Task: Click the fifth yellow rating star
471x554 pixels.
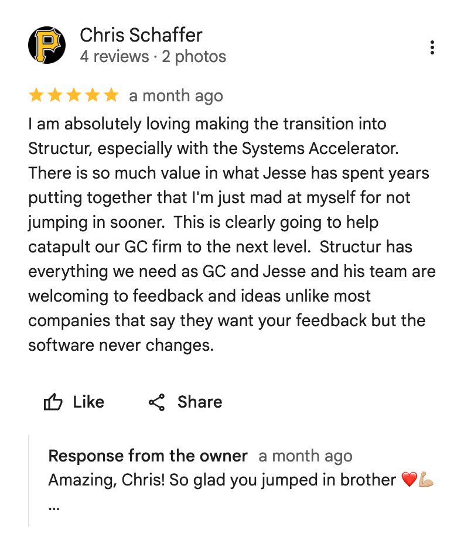Action: 111,95
